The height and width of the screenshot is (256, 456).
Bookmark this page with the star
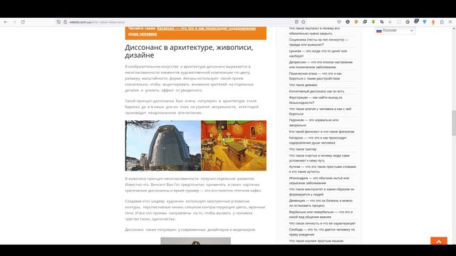pos(304,22)
